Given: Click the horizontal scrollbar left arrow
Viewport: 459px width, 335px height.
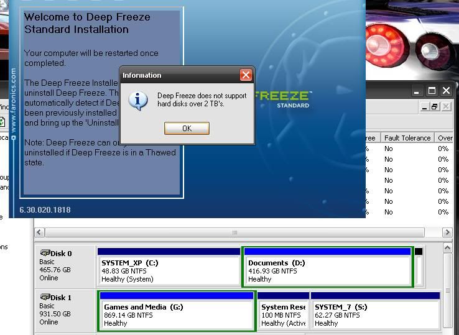Looking at the screenshot, I should 40,232.
